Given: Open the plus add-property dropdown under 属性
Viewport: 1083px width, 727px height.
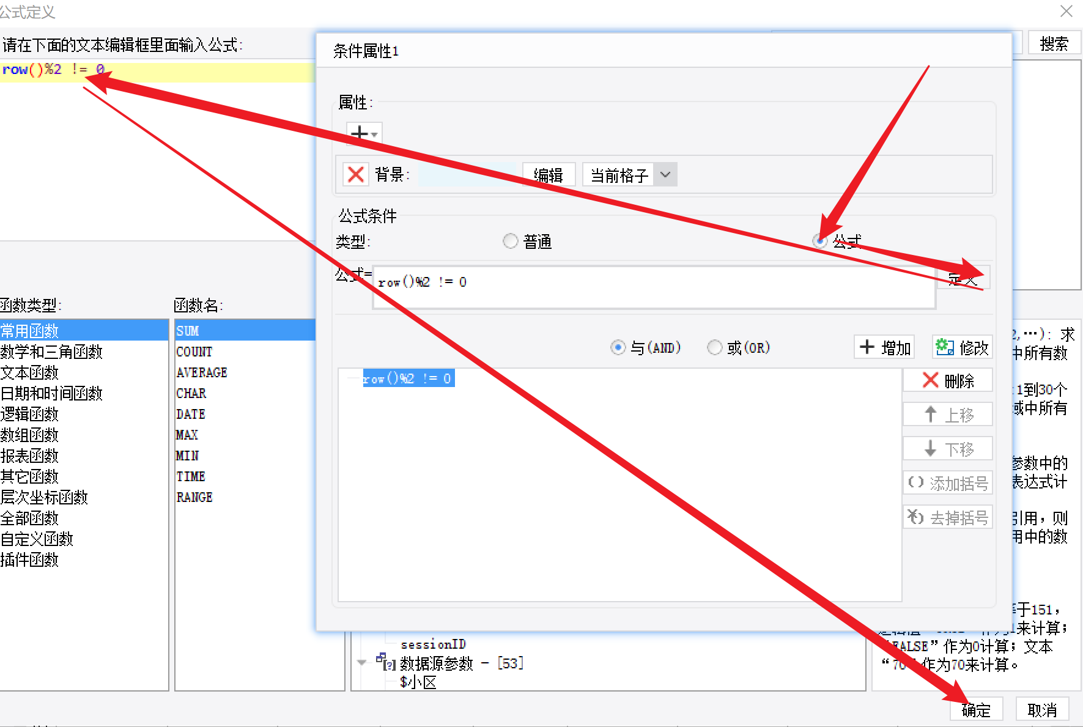Looking at the screenshot, I should coord(364,133).
